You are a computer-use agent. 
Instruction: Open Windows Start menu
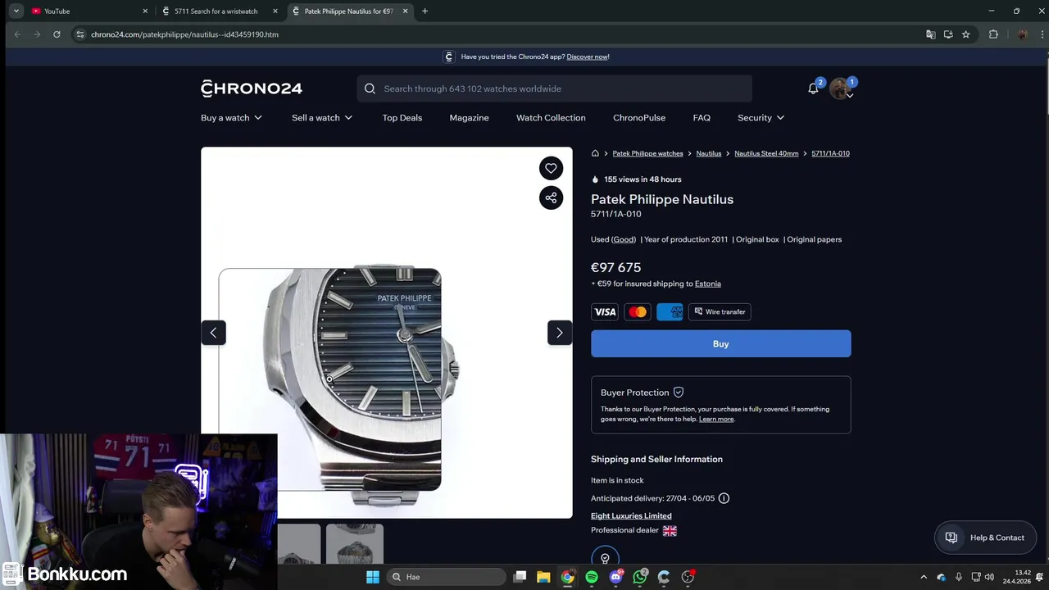[x=373, y=577]
